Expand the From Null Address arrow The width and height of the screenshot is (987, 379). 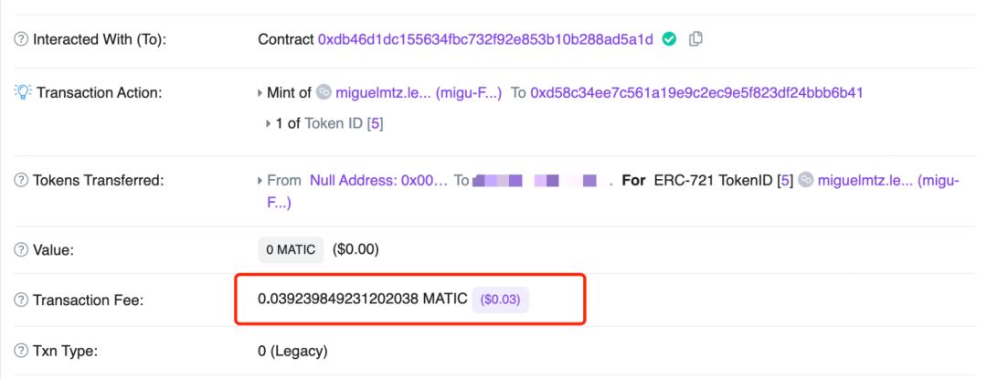click(x=260, y=181)
